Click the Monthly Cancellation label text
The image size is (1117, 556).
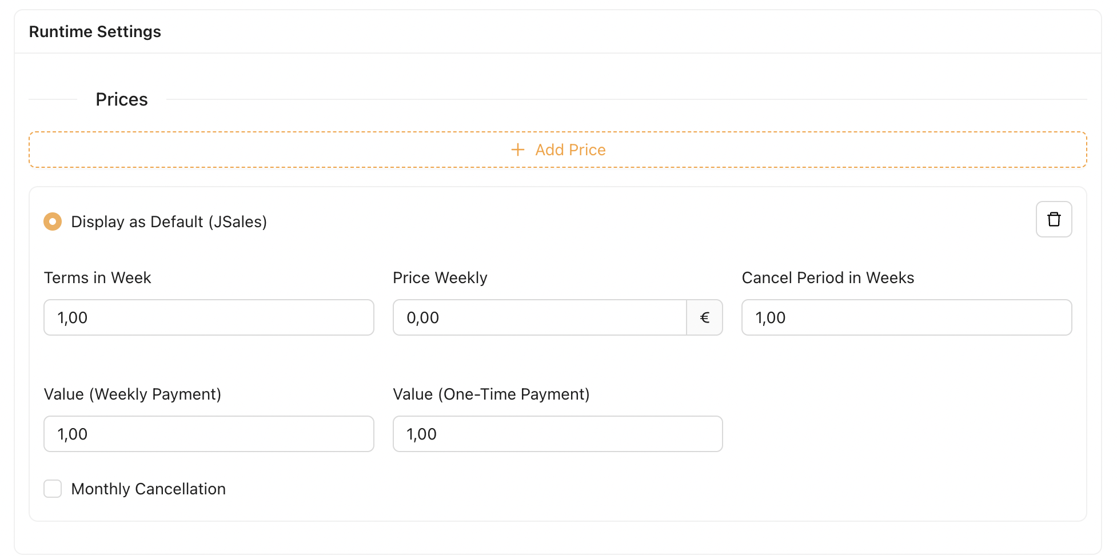tap(148, 489)
